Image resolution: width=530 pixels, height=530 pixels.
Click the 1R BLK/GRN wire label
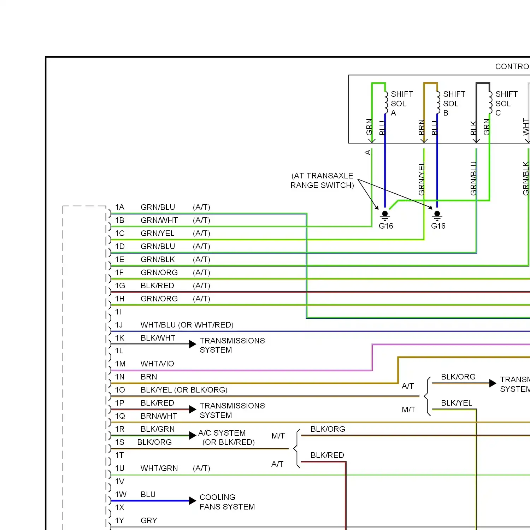pos(158,429)
